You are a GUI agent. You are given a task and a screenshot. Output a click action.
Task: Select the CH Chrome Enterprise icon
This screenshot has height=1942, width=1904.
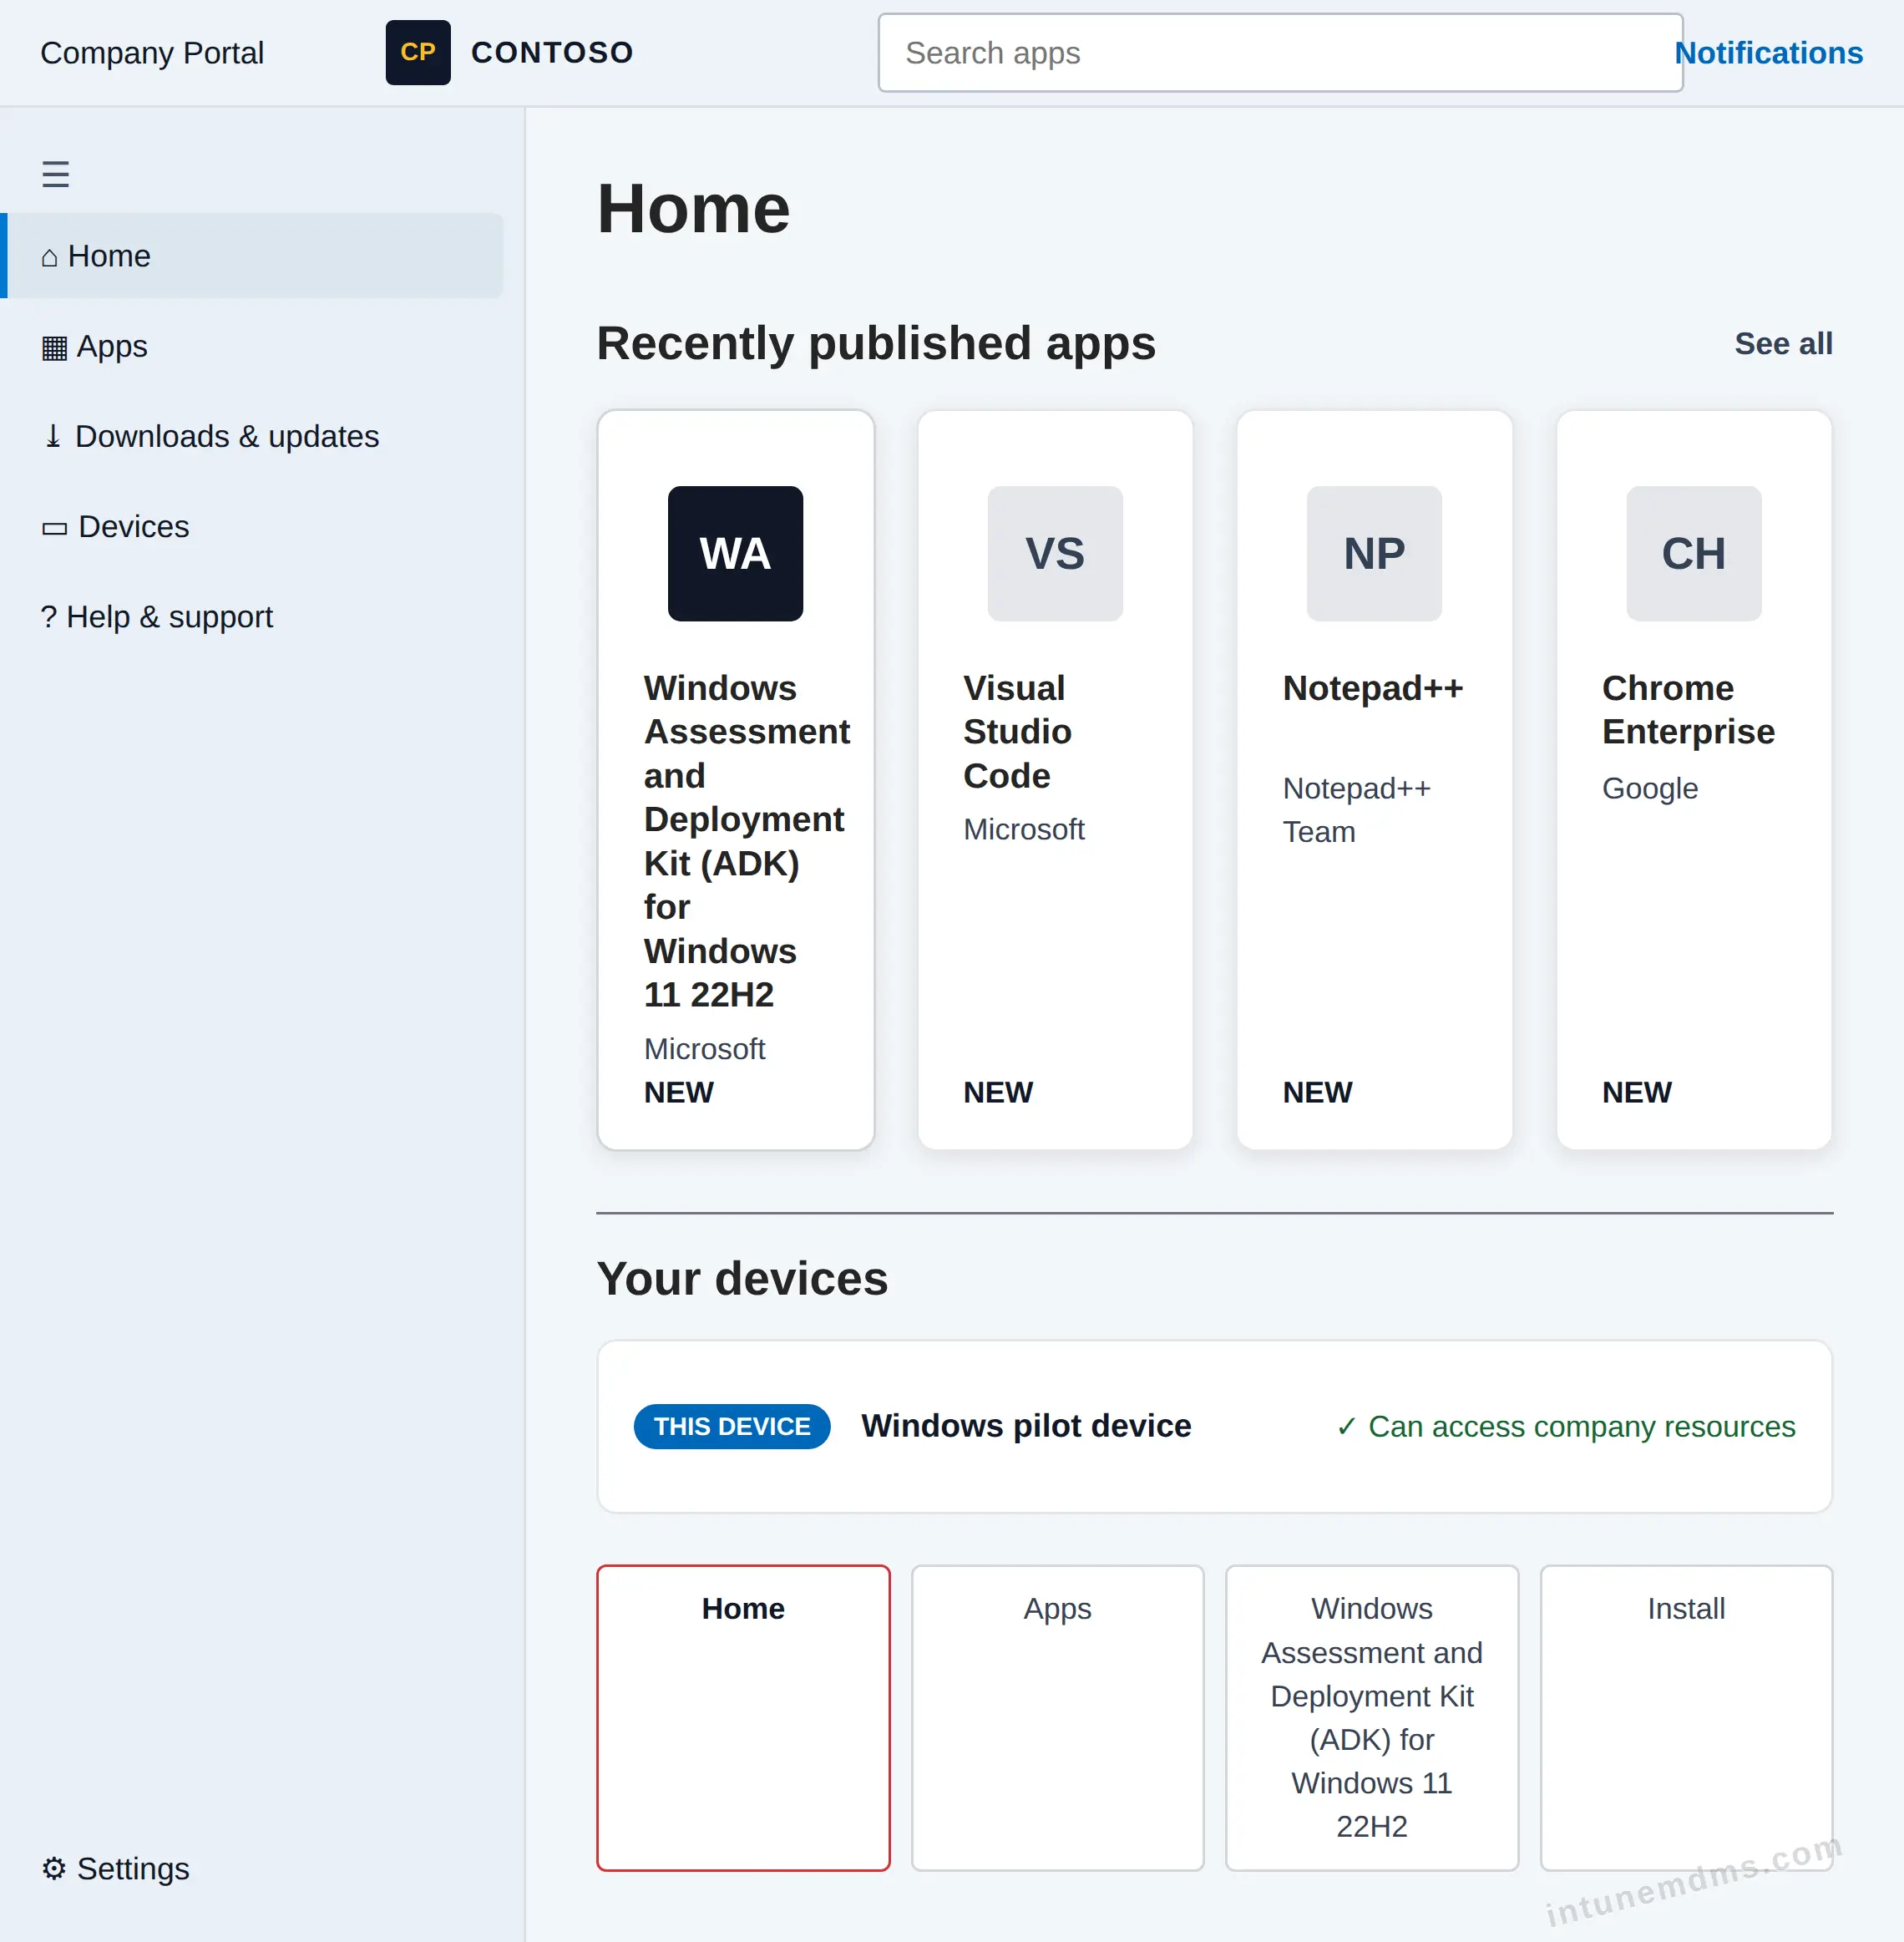point(1693,553)
